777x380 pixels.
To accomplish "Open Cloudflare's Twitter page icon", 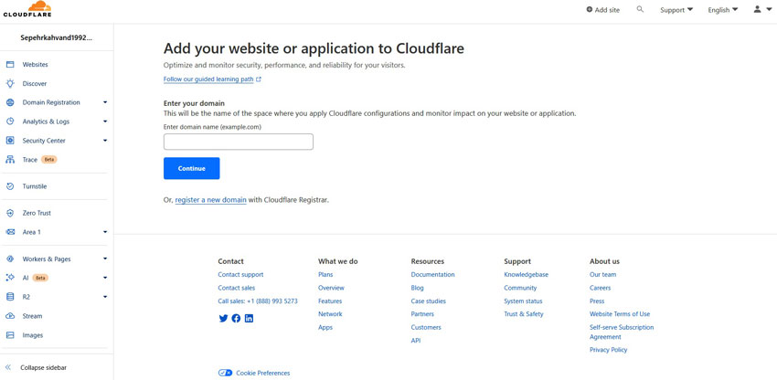I will tap(223, 319).
